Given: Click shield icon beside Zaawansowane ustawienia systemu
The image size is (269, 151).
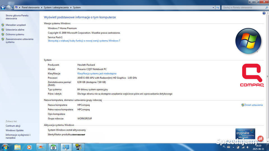Looking at the screenshot, I should click(x=3, y=39).
